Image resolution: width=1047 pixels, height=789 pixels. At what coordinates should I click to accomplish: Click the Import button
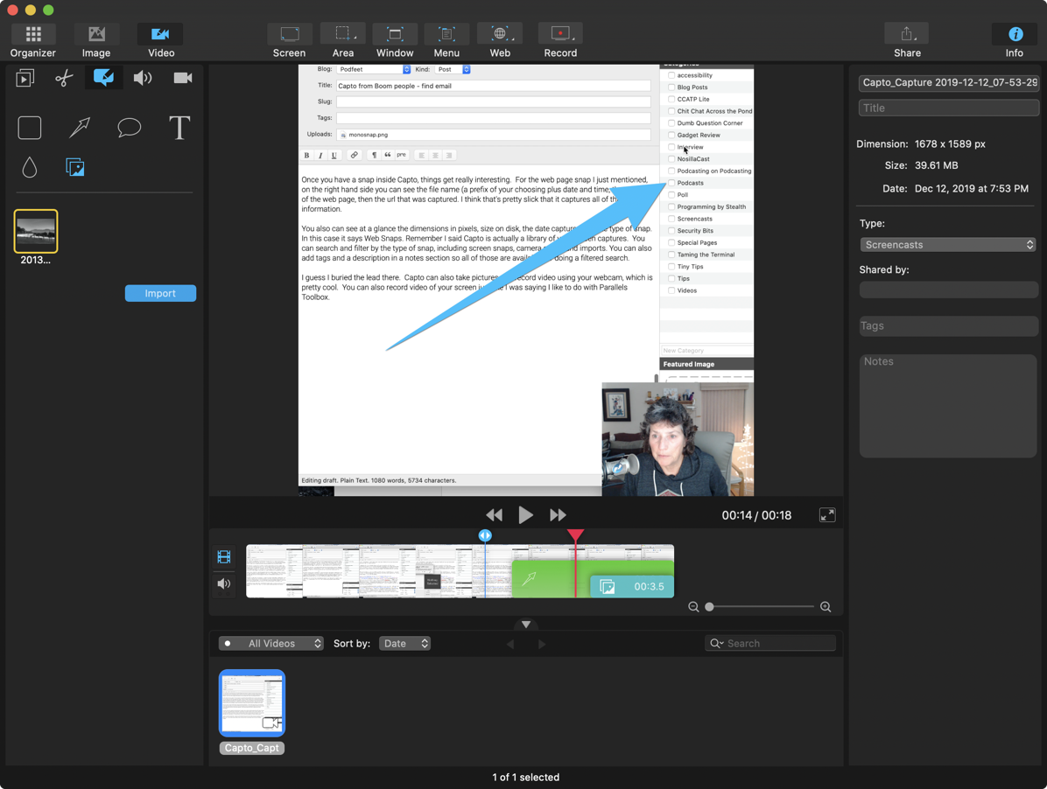click(x=160, y=293)
